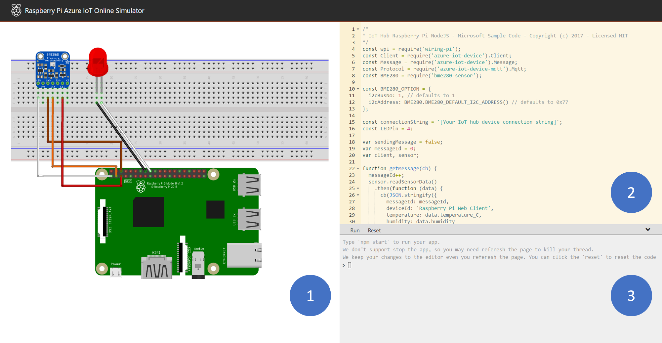Click the Raspberry Pi logo on the green board
This screenshot has width=662, height=343.
pyautogui.click(x=142, y=186)
